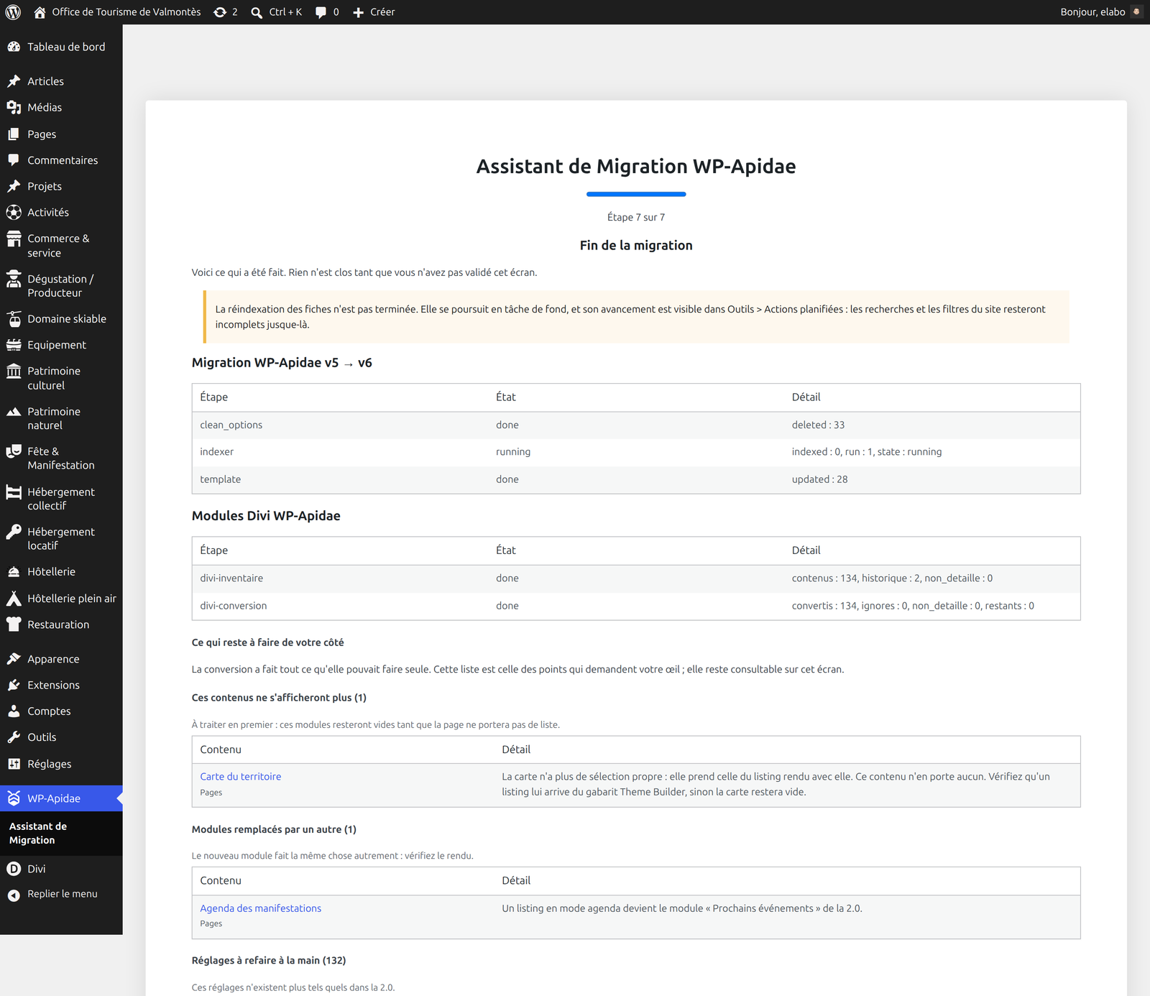Click the Réglages sliders icon
Viewport: 1150px width, 996px height.
pos(14,764)
